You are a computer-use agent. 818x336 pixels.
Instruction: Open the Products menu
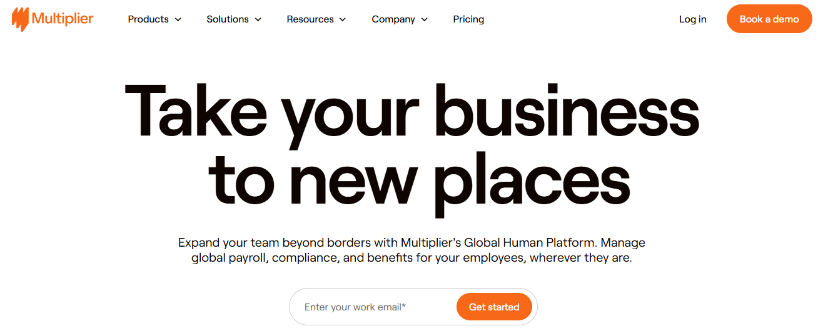pos(148,19)
